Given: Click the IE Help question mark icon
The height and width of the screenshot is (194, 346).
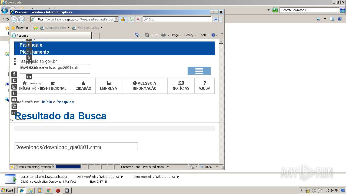Looking at the screenshot, I should (213, 35).
